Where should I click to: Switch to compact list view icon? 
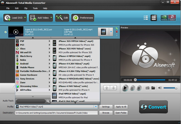(154, 18)
